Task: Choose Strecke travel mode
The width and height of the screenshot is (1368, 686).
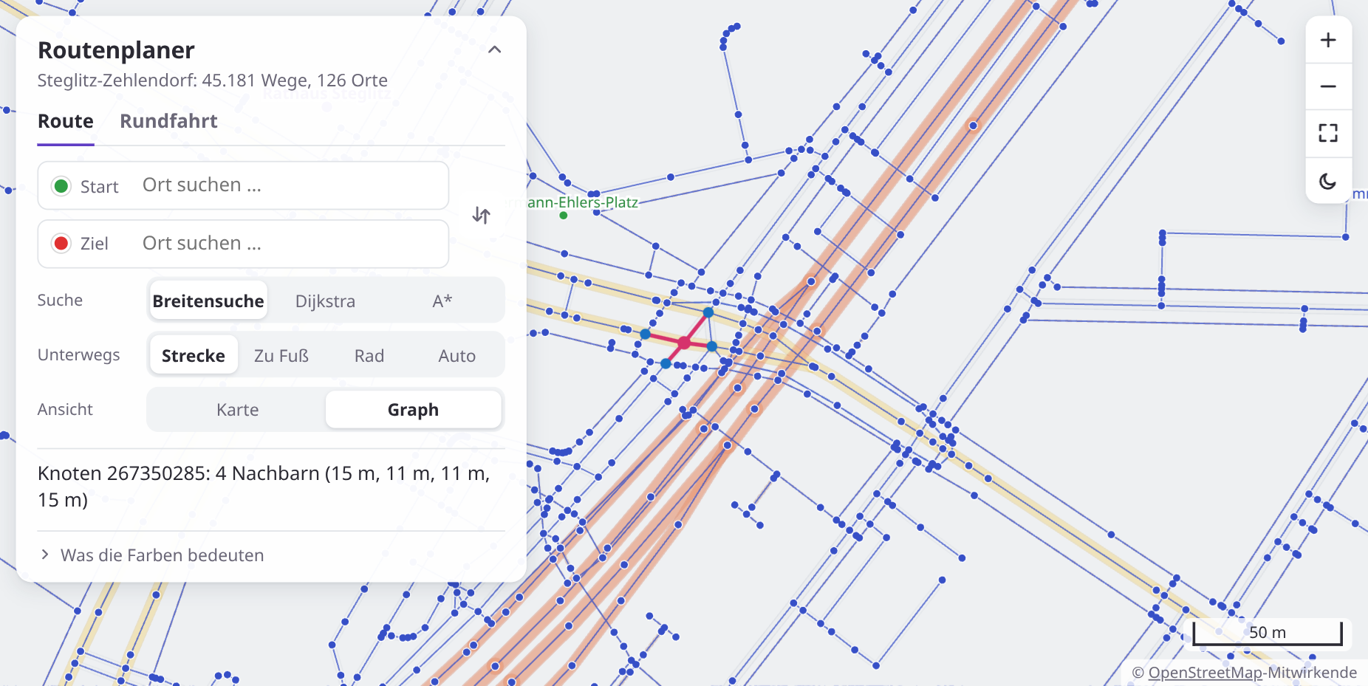Action: coord(194,355)
